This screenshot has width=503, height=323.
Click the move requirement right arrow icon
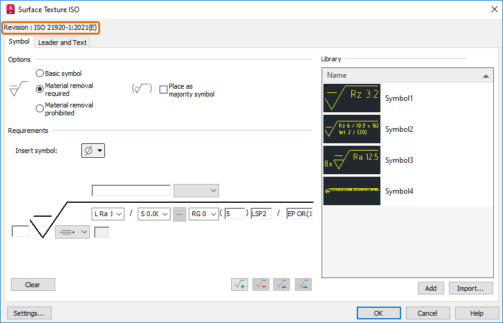pyautogui.click(x=303, y=285)
